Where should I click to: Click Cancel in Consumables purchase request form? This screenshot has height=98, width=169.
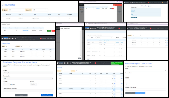point(130,93)
